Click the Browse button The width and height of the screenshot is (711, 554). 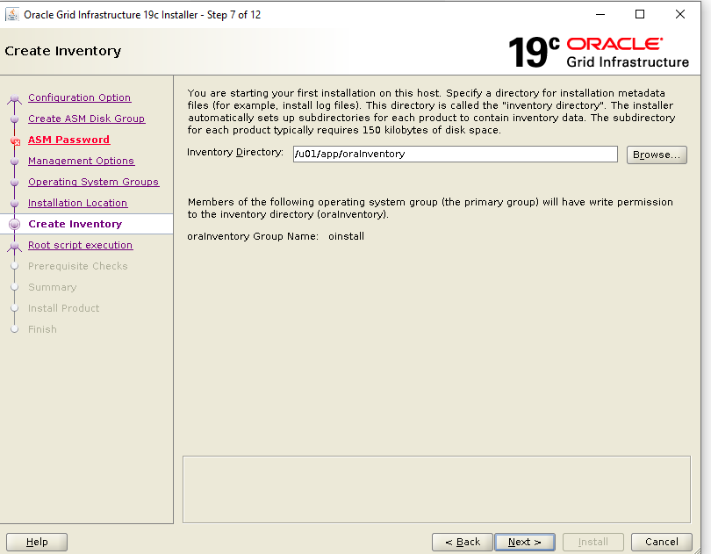coord(657,155)
